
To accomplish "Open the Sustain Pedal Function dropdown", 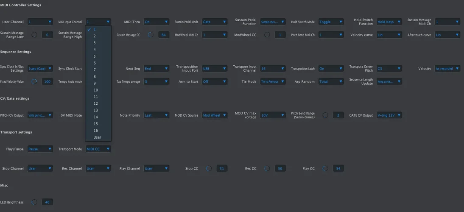I will (x=273, y=22).
